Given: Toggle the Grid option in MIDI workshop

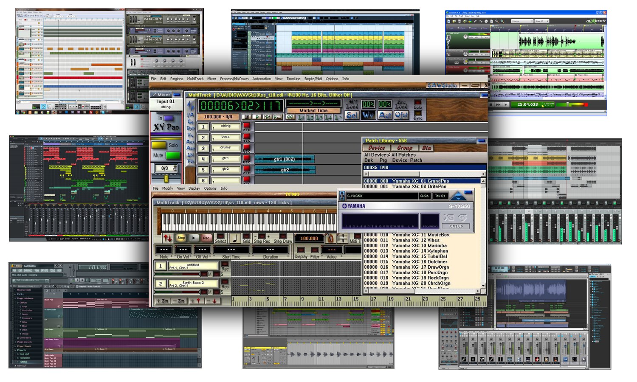Looking at the screenshot, I should [x=246, y=236].
